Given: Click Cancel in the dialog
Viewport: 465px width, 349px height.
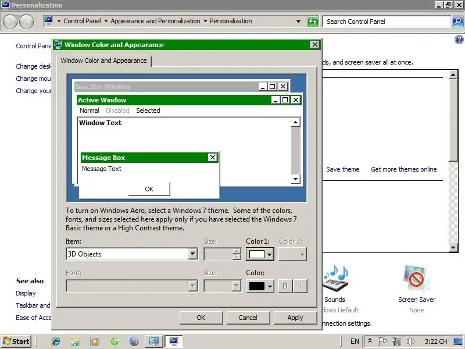Looking at the screenshot, I should point(248,318).
